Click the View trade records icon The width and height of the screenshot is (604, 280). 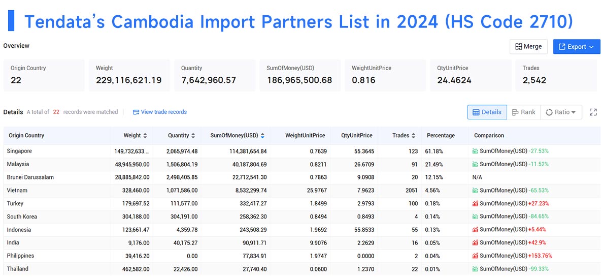136,112
